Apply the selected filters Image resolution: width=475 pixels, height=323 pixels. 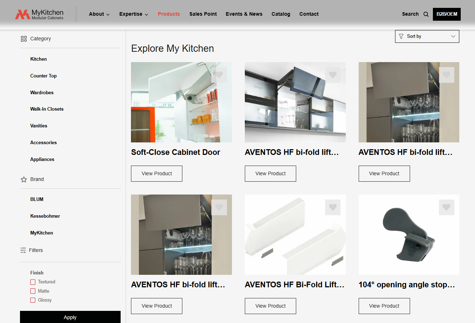[x=70, y=317]
